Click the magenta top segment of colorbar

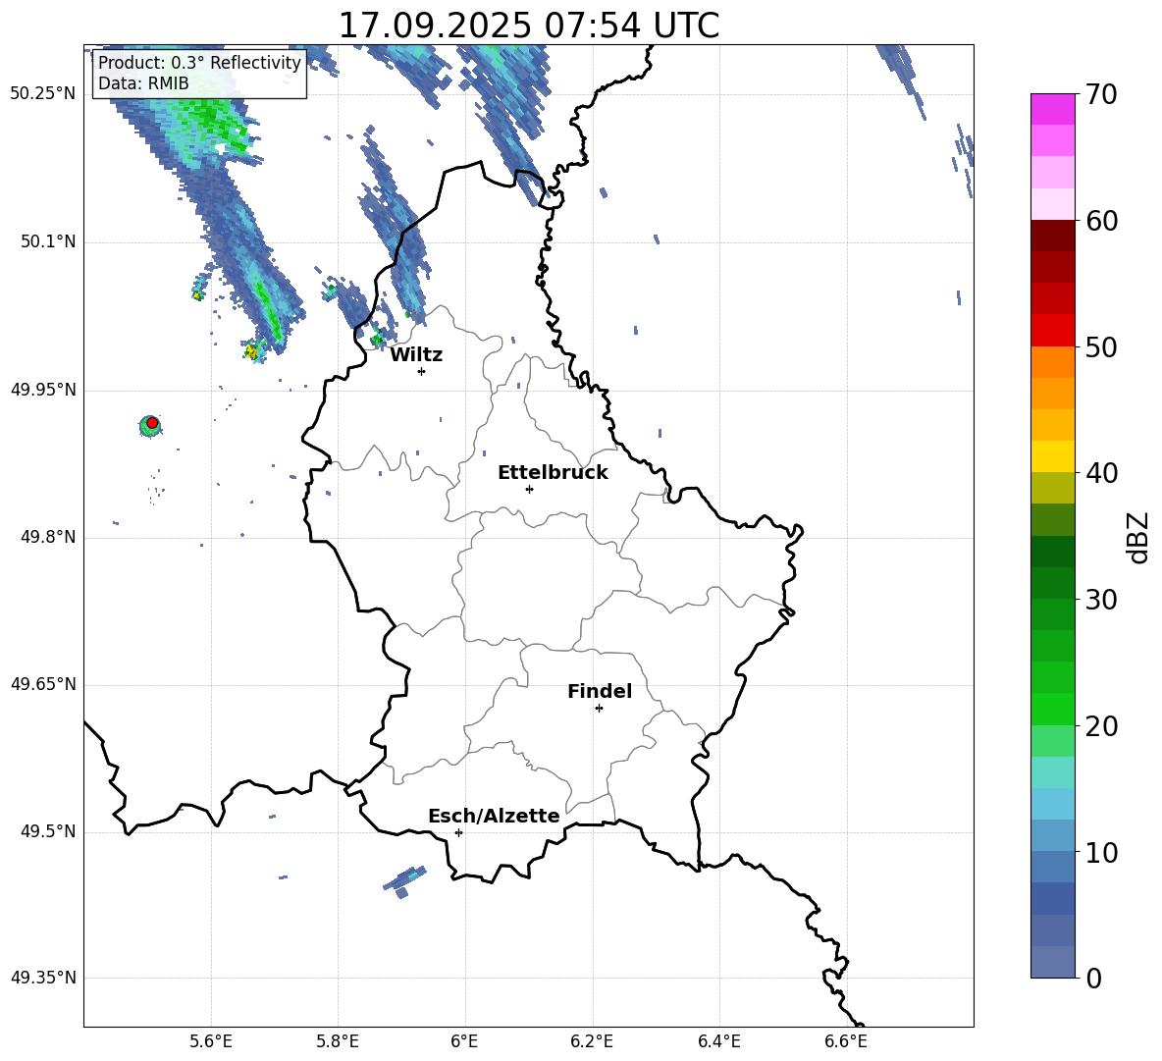(1052, 110)
